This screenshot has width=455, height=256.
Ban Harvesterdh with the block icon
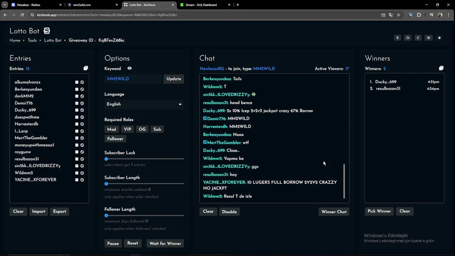(82, 124)
